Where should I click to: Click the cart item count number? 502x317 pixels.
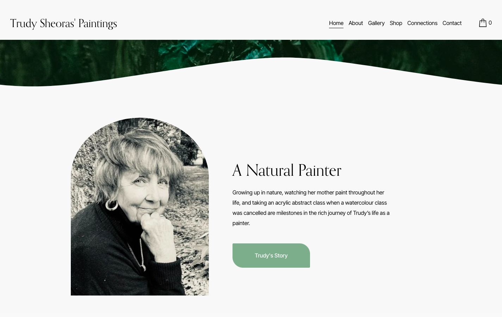(x=490, y=23)
